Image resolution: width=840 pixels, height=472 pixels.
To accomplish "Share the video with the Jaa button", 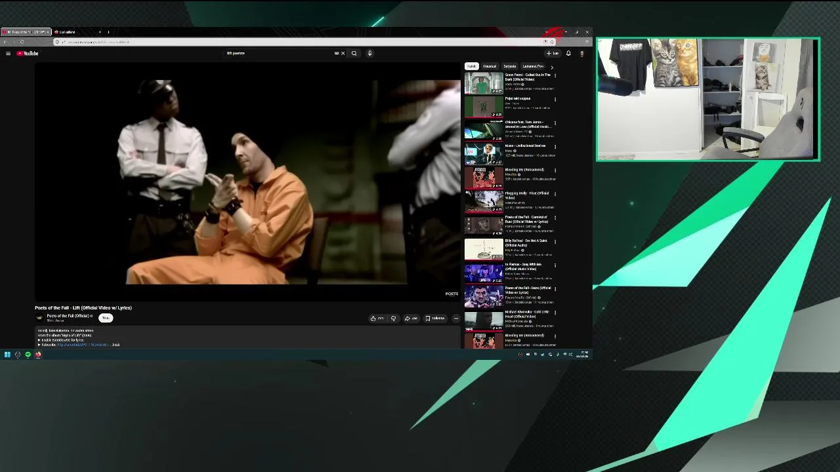I will (411, 319).
